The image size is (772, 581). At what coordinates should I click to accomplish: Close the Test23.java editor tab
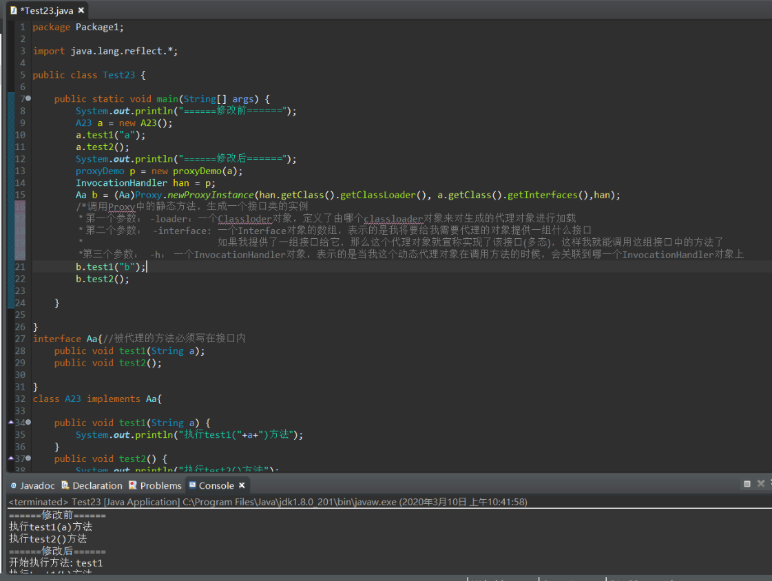pyautogui.click(x=81, y=10)
